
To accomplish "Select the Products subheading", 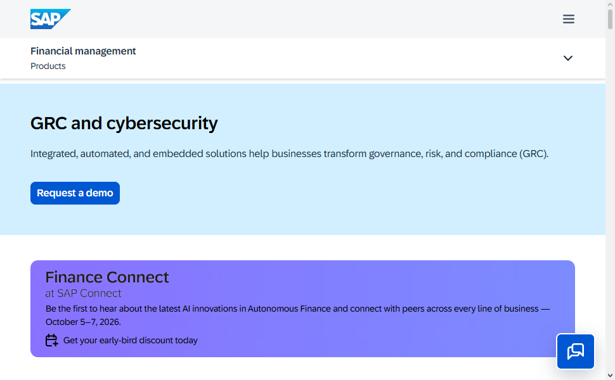I will [x=48, y=66].
